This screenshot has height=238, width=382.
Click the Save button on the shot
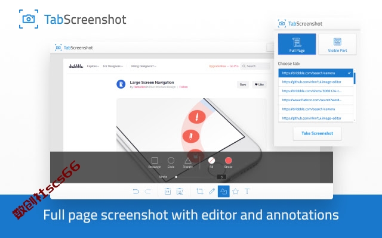pyautogui.click(x=243, y=84)
